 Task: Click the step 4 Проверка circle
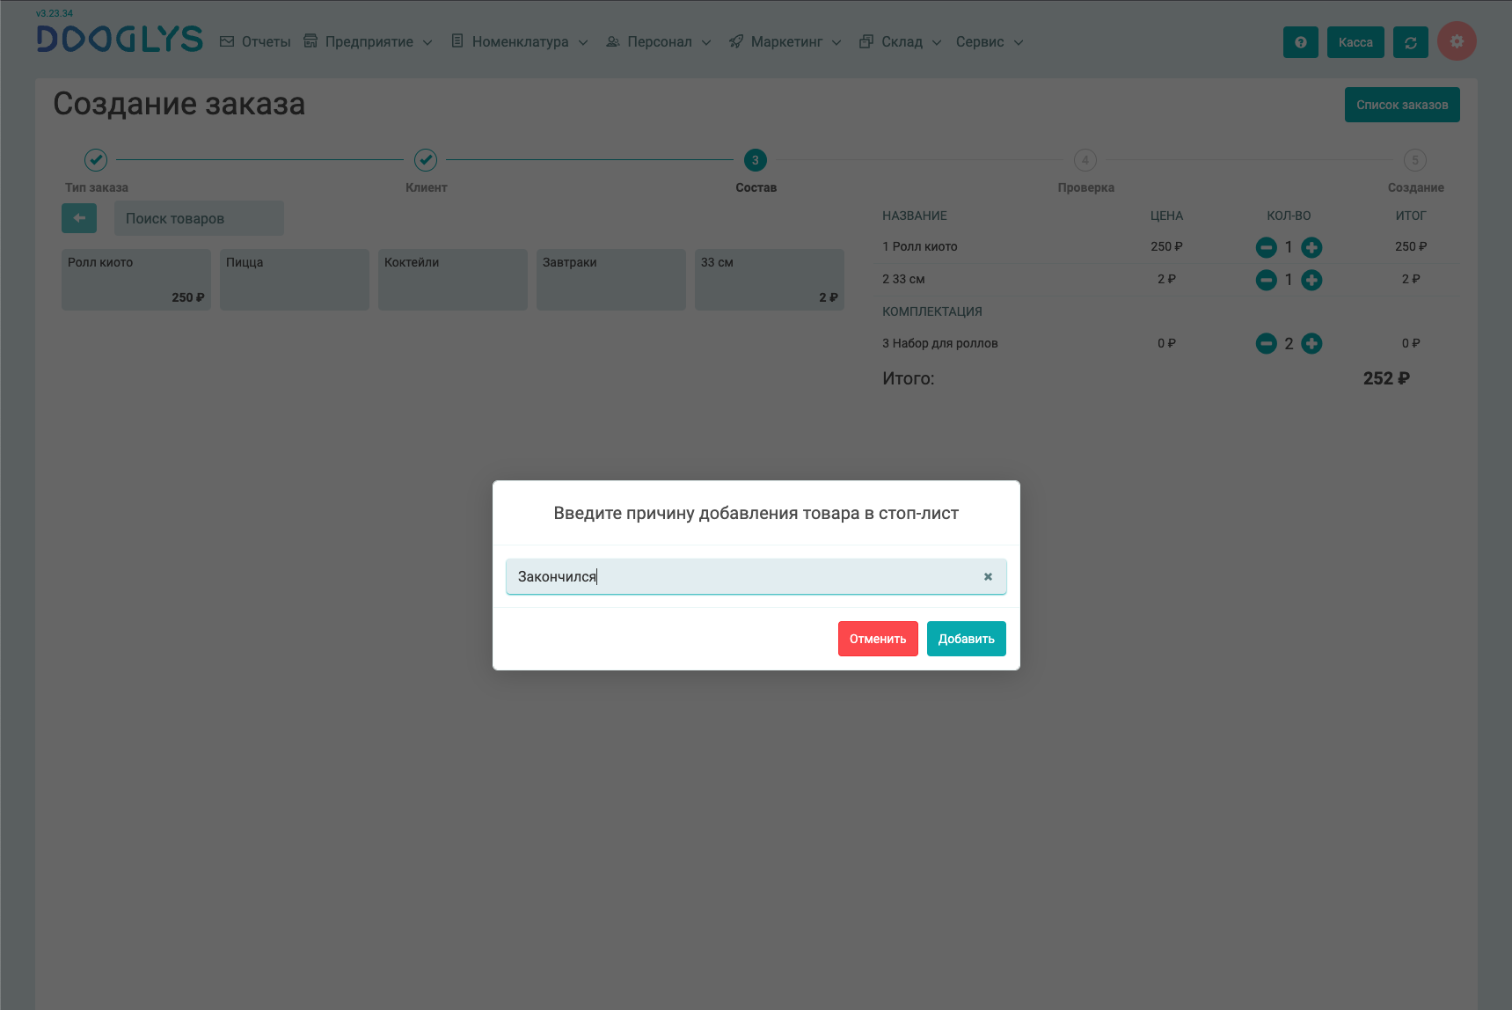coord(1085,160)
